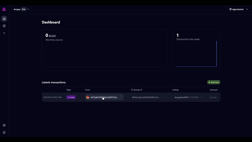The height and width of the screenshot is (142, 252).
Task: Open sender address H4TQ4K2YBOO6SL6EKFFSI2L link
Action: [x=104, y=97]
